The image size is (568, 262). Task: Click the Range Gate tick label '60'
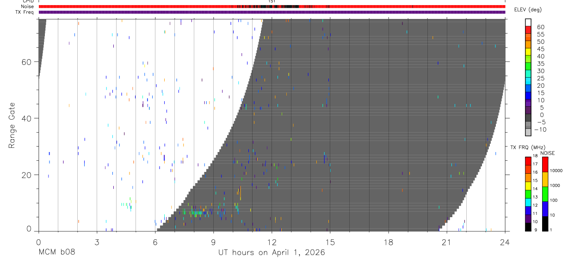coord(27,62)
